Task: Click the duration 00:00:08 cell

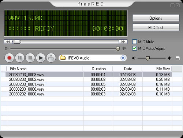Action: (x=98, y=79)
